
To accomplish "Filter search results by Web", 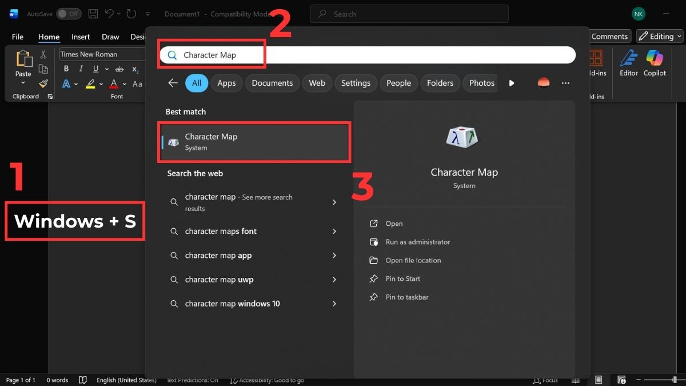I will 317,83.
